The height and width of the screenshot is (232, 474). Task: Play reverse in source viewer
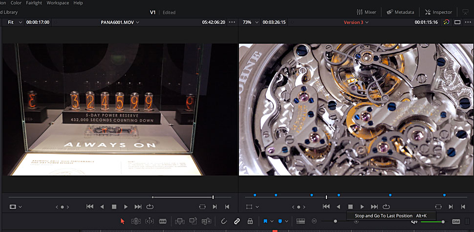(x=102, y=207)
